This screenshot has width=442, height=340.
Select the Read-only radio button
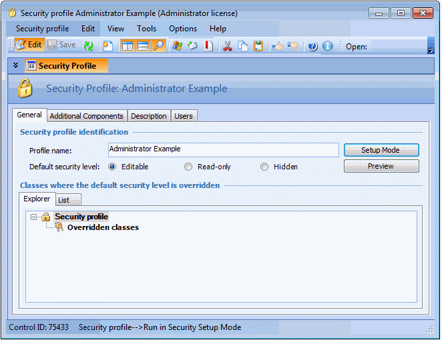pos(188,167)
